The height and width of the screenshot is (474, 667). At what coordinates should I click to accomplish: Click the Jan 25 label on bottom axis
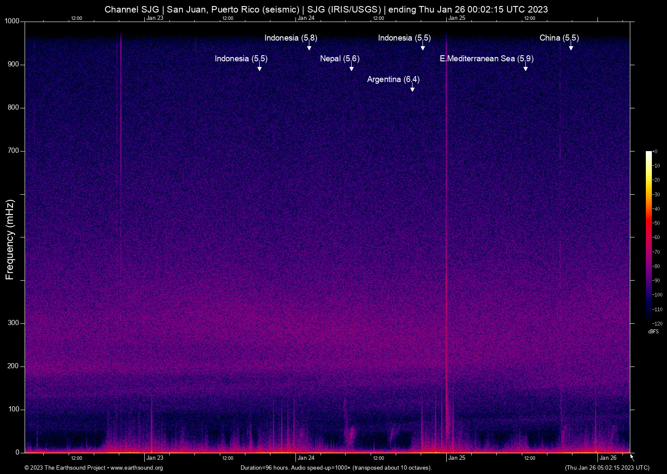[x=457, y=458]
